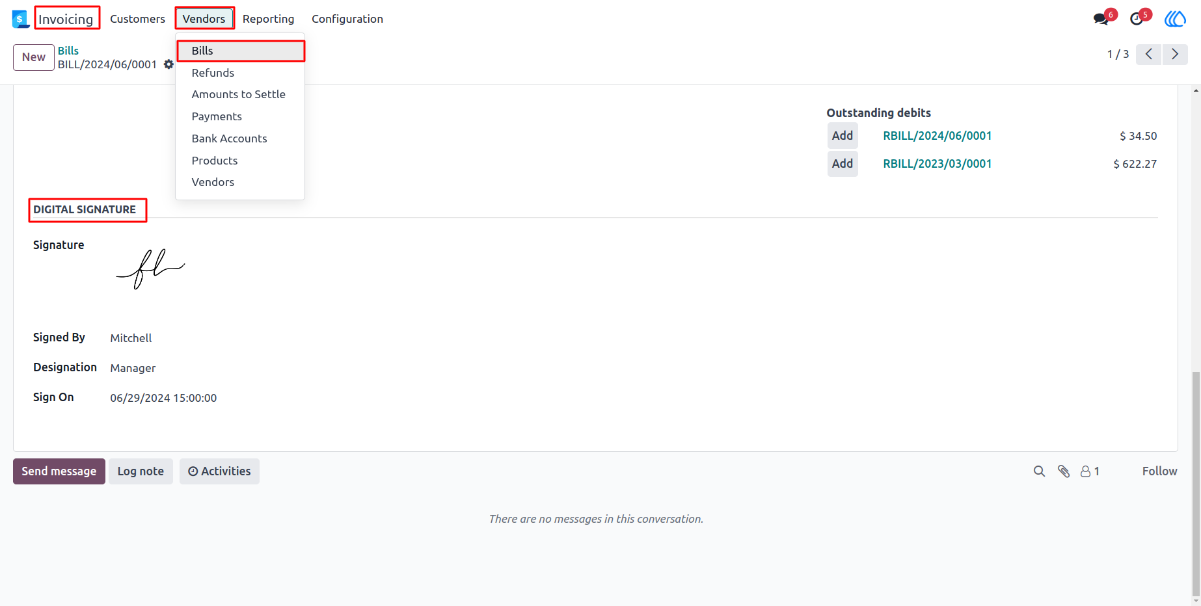Click Send message button
Image resolution: width=1201 pixels, height=606 pixels.
pyautogui.click(x=59, y=471)
